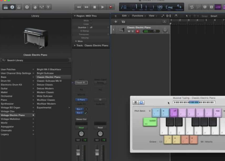Raise velocity with orange plus key
Screen dimensions: 225x161
[x=193, y=140]
